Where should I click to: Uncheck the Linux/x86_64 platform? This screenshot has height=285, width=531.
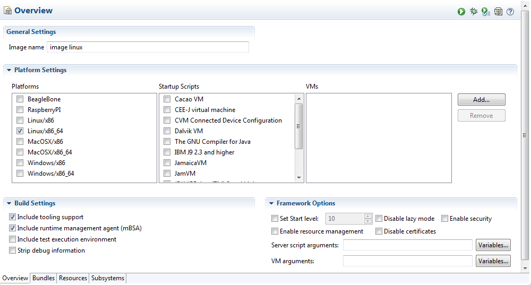pos(20,131)
